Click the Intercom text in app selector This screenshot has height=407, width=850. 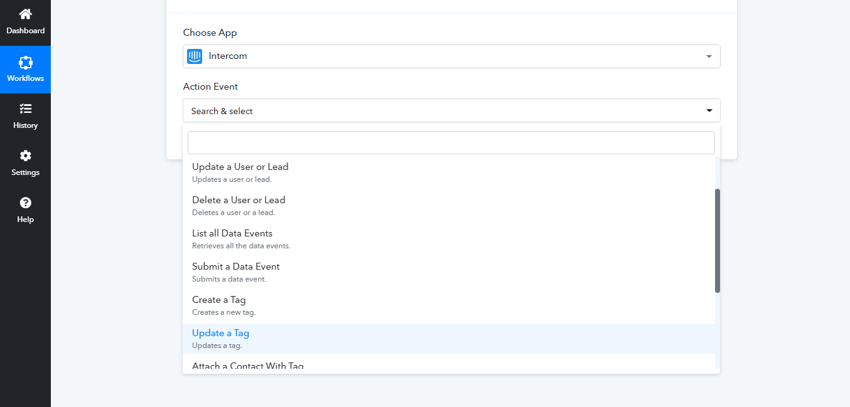coord(228,56)
